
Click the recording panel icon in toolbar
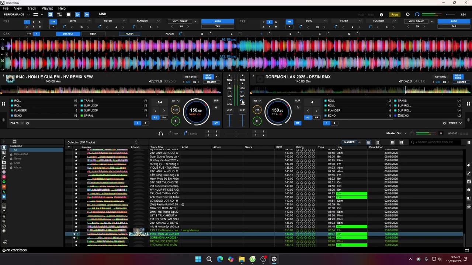[87, 14]
